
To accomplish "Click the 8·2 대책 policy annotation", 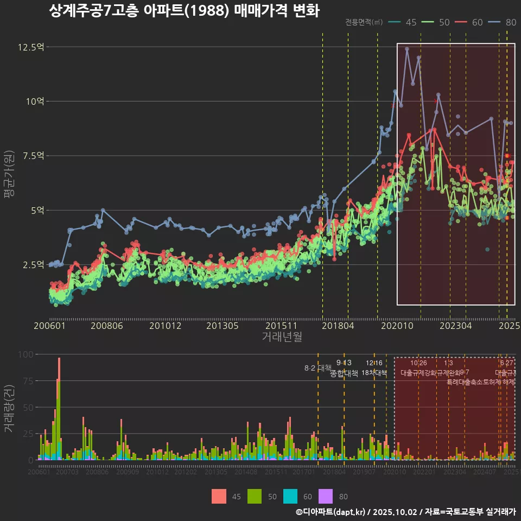I will point(317,368).
